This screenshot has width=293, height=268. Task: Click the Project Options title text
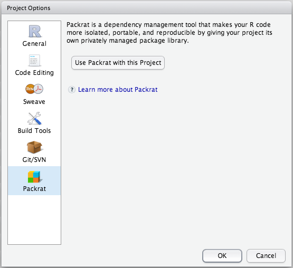coord(29,8)
